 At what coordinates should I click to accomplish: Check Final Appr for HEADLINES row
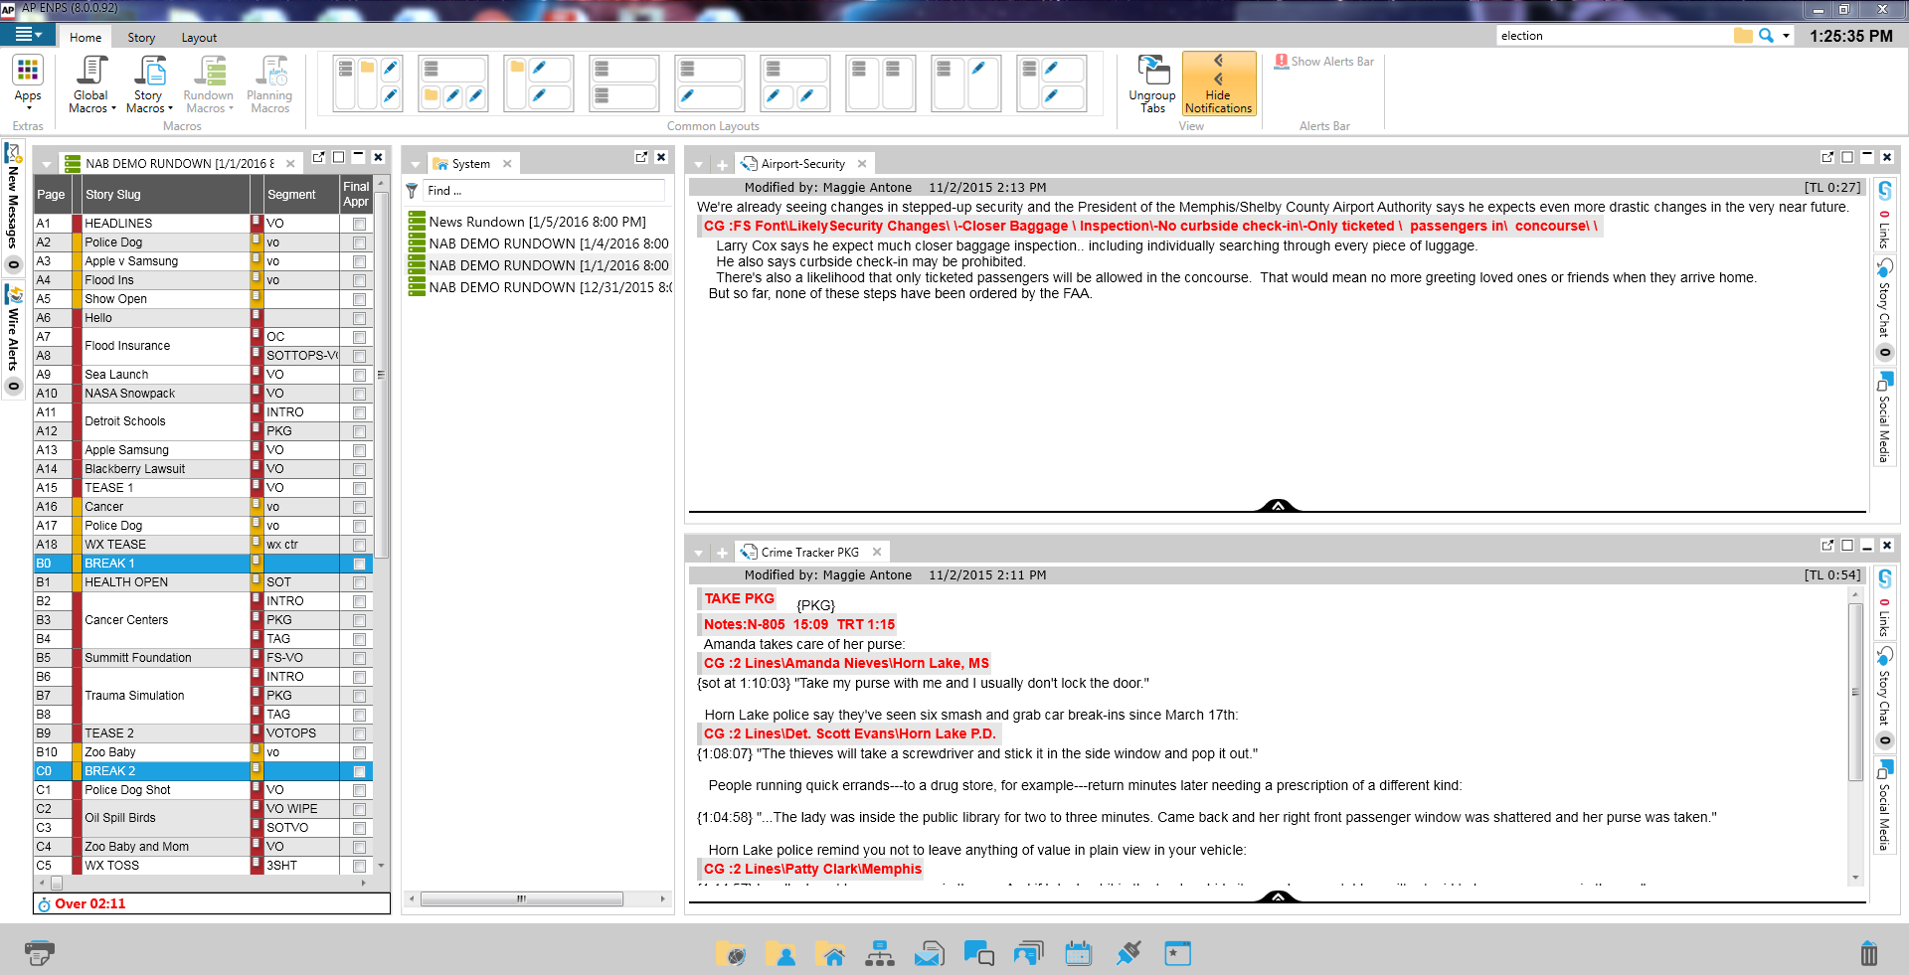point(359,224)
